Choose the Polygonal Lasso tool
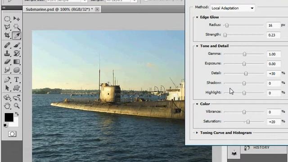The image size is (288, 162). (x=7, y=27)
